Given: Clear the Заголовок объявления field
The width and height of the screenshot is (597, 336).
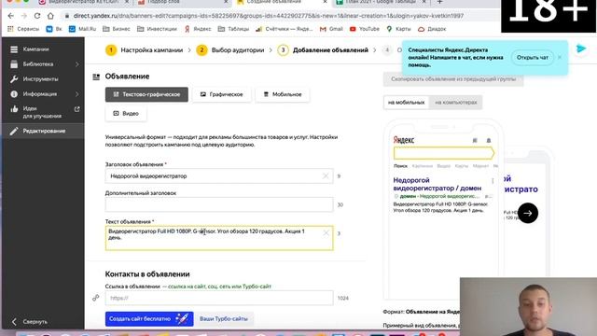Looking at the screenshot, I should click(326, 176).
